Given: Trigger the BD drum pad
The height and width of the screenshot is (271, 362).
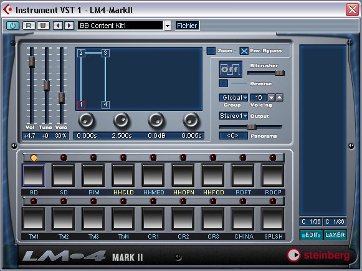Looking at the screenshot, I should pos(34,175).
